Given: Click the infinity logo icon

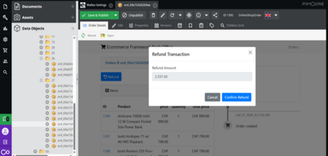Looking at the screenshot, I should tap(5, 152).
